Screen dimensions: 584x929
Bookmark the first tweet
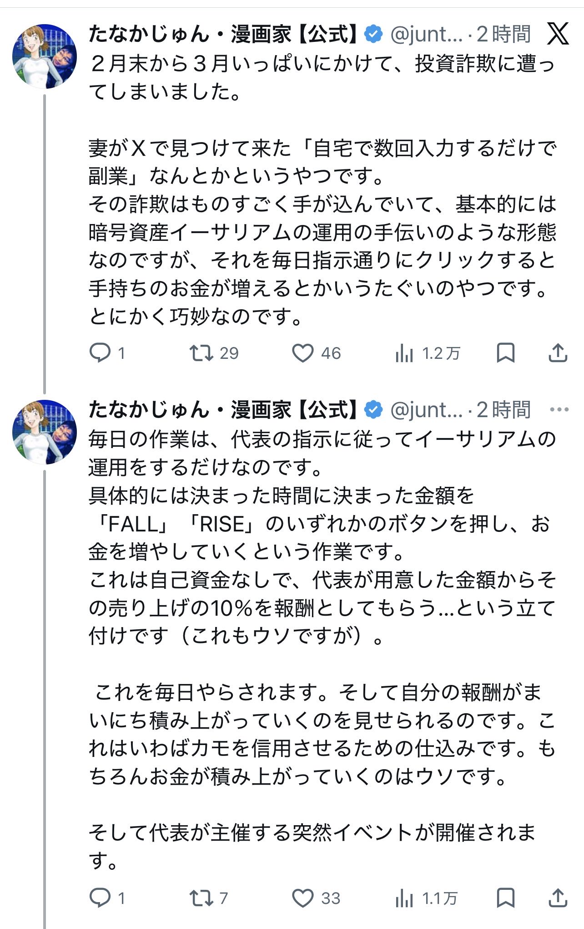[x=505, y=353]
